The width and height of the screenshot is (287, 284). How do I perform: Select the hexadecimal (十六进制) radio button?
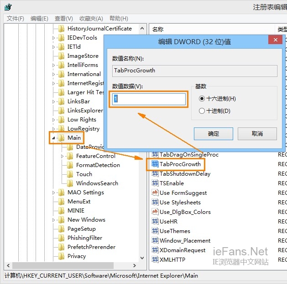click(x=202, y=99)
